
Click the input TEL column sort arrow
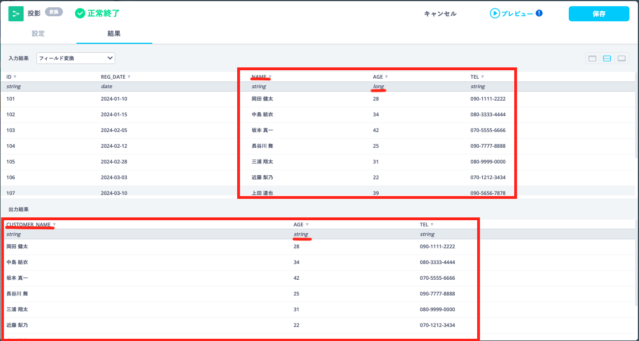coord(483,76)
